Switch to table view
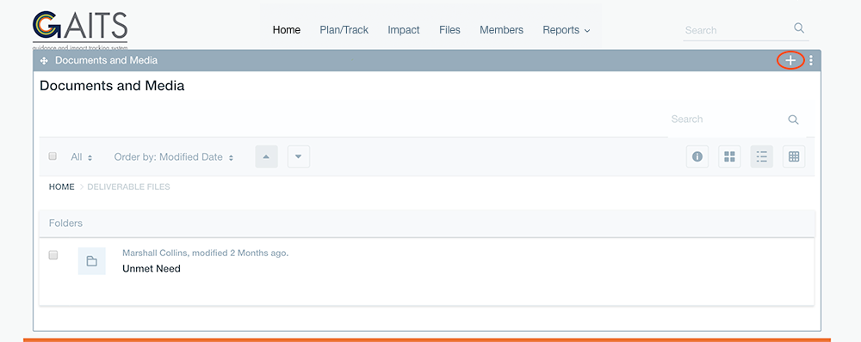This screenshot has width=861, height=342. pyautogui.click(x=794, y=156)
